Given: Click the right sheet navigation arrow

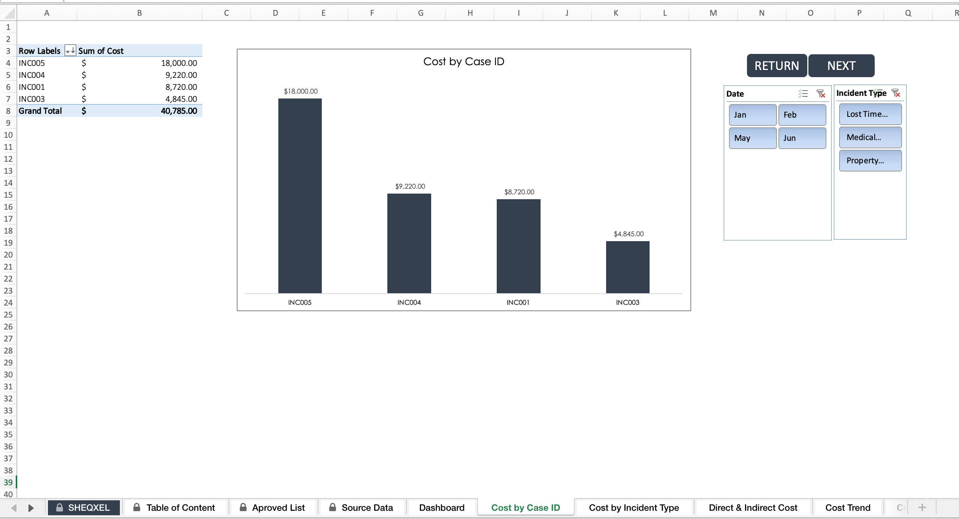Looking at the screenshot, I should tap(31, 508).
